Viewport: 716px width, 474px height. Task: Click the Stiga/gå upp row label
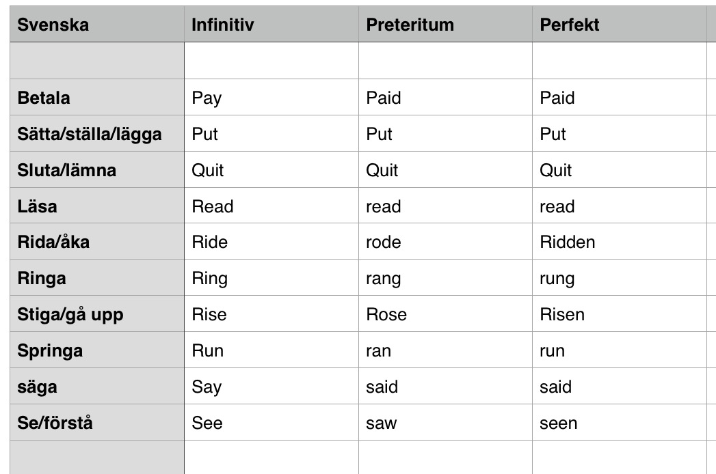coord(97,313)
